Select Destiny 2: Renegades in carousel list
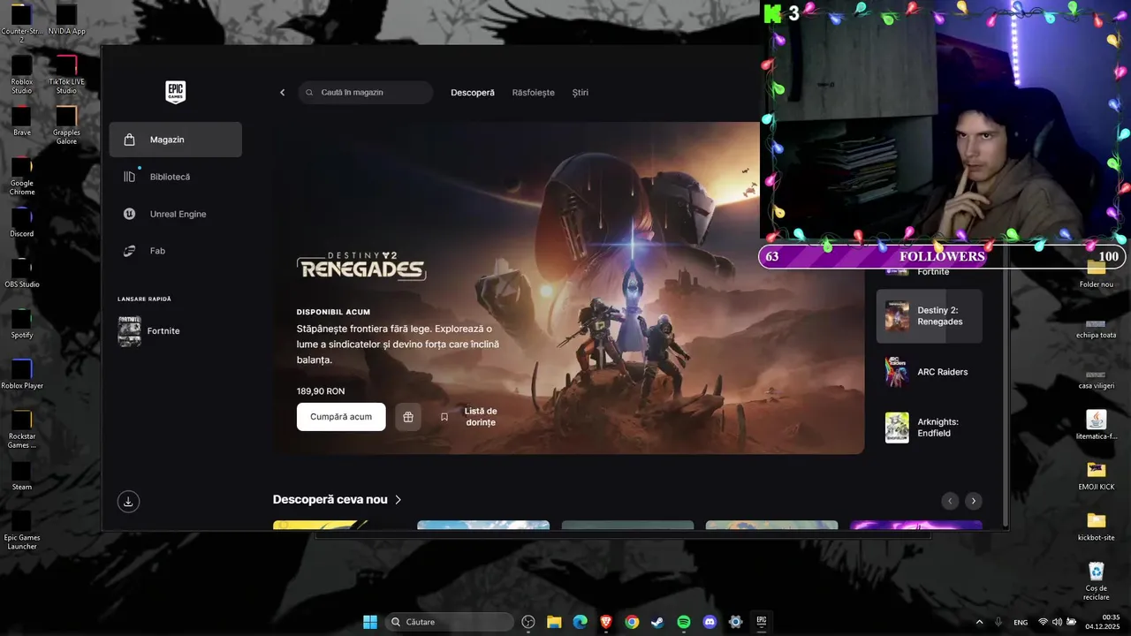Viewport: 1131px width, 636px height. [x=930, y=316]
